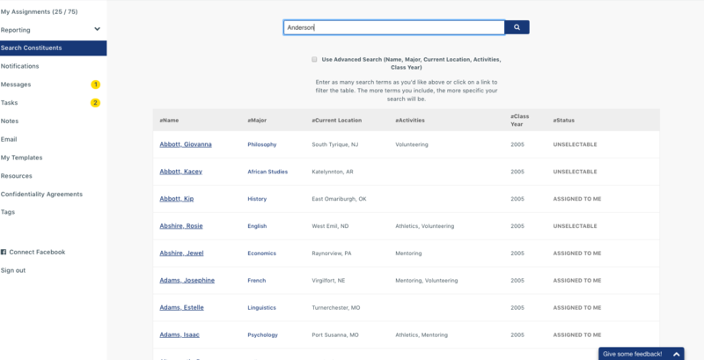The image size is (704, 360).
Task: Click the Facebook icon in sidebar
Action: [x=4, y=252]
